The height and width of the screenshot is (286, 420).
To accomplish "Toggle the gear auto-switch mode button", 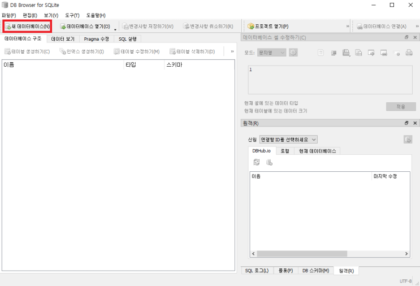I will click(293, 53).
